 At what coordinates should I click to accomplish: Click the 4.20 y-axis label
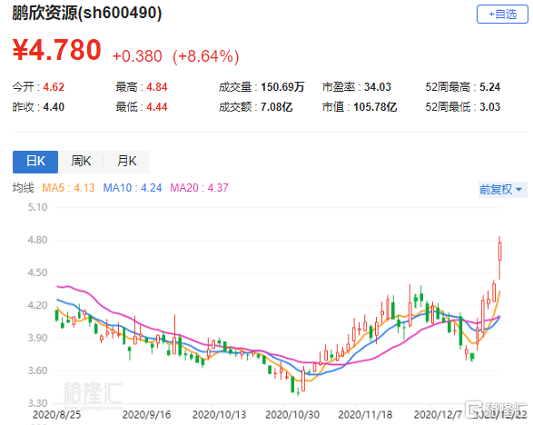point(38,305)
